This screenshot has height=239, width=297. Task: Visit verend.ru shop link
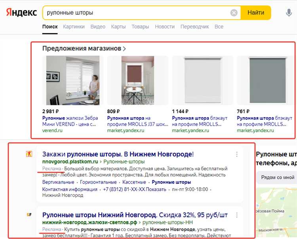pyautogui.click(x=52, y=130)
